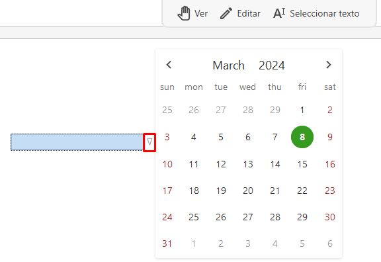Pick greyed February 29 date
Viewport: 381px width, 262px height.
coord(275,110)
